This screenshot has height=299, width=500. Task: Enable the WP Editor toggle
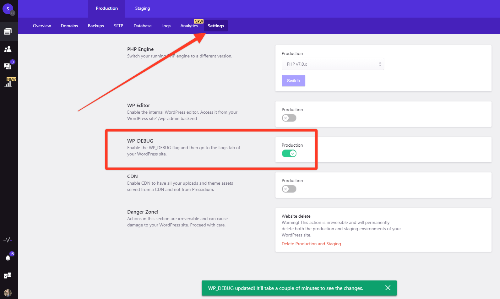[x=289, y=118]
